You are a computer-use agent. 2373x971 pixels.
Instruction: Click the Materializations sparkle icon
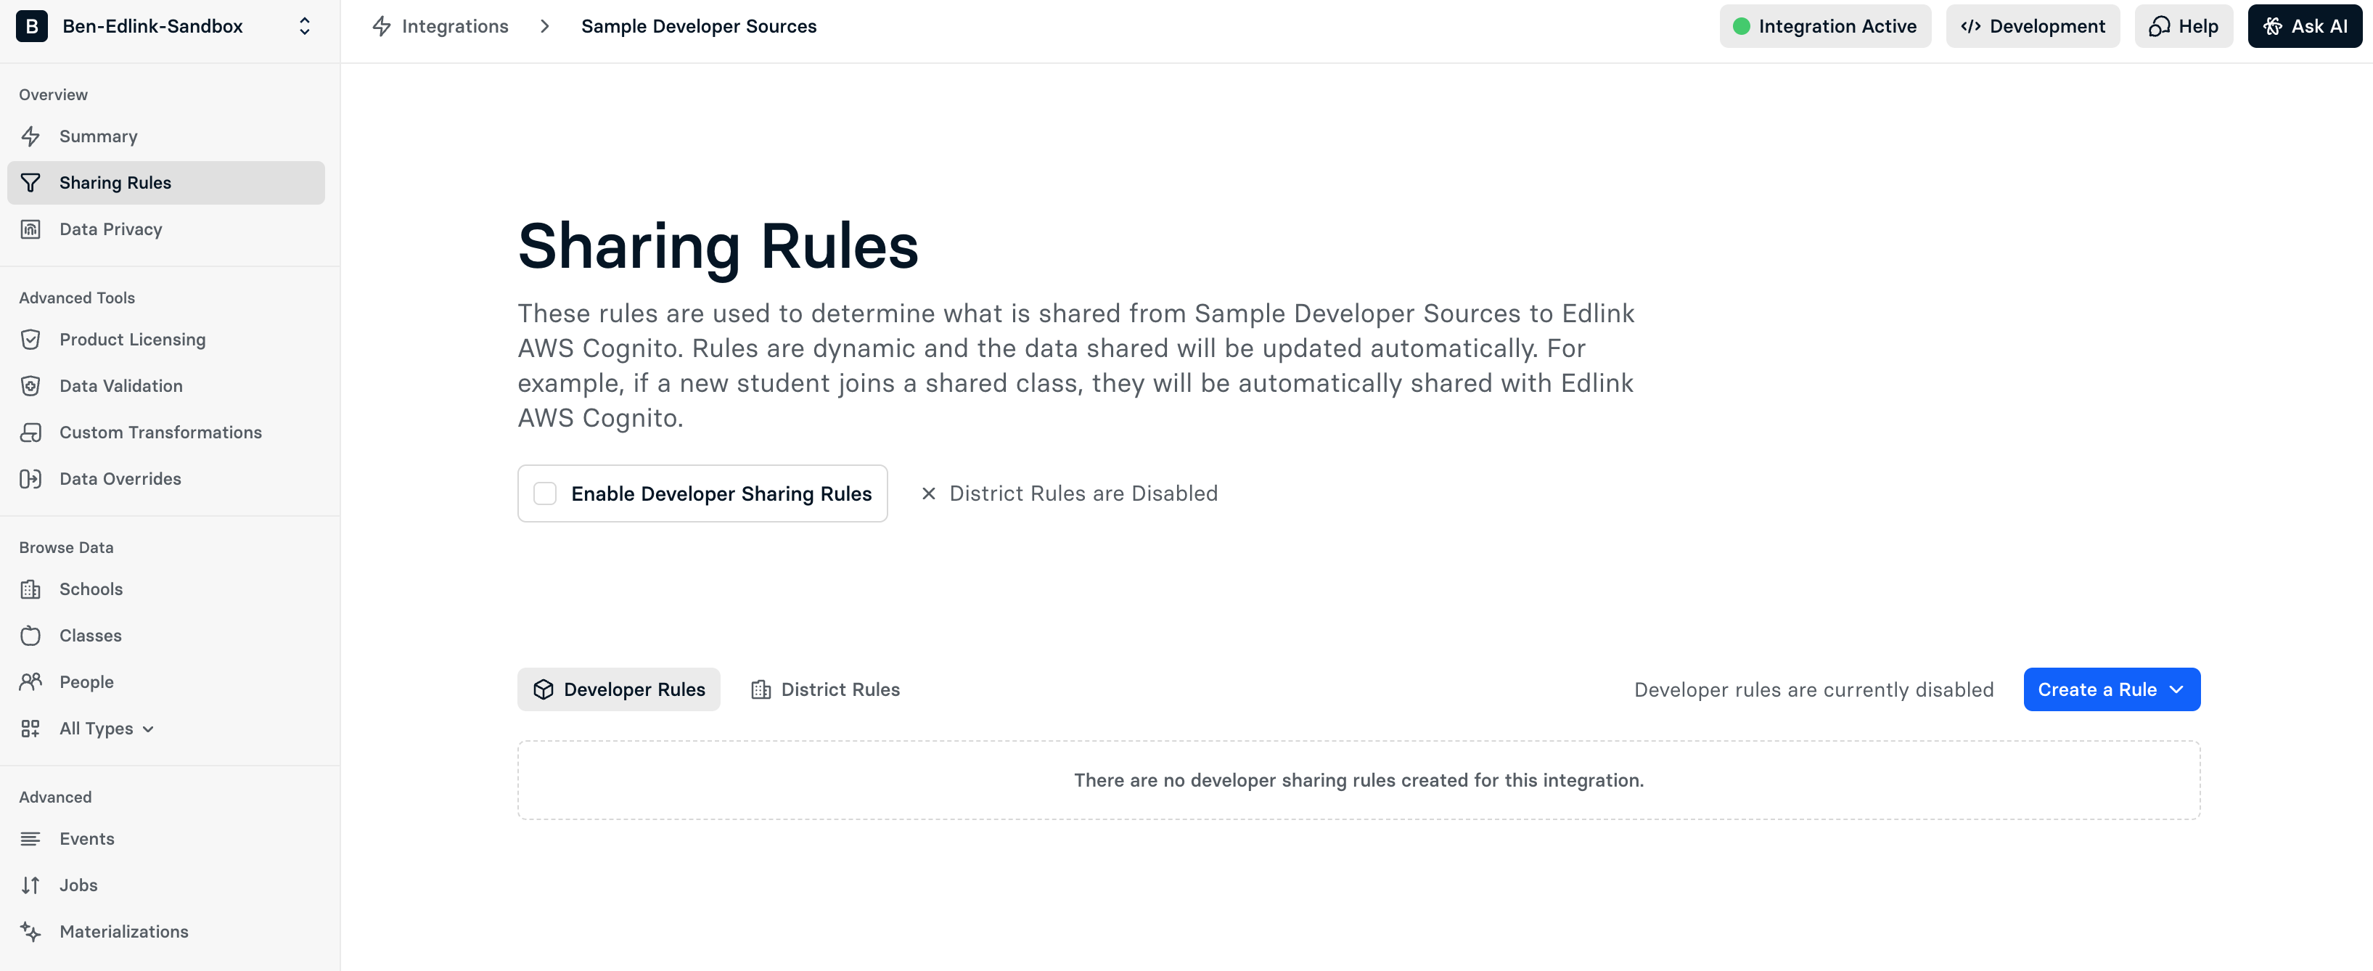(x=30, y=931)
